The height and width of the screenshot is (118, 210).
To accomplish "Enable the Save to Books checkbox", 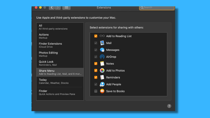I will (96, 91).
